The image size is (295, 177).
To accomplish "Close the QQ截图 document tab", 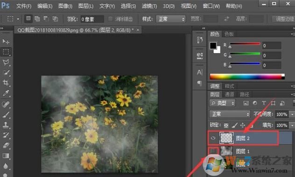I will click(138, 30).
